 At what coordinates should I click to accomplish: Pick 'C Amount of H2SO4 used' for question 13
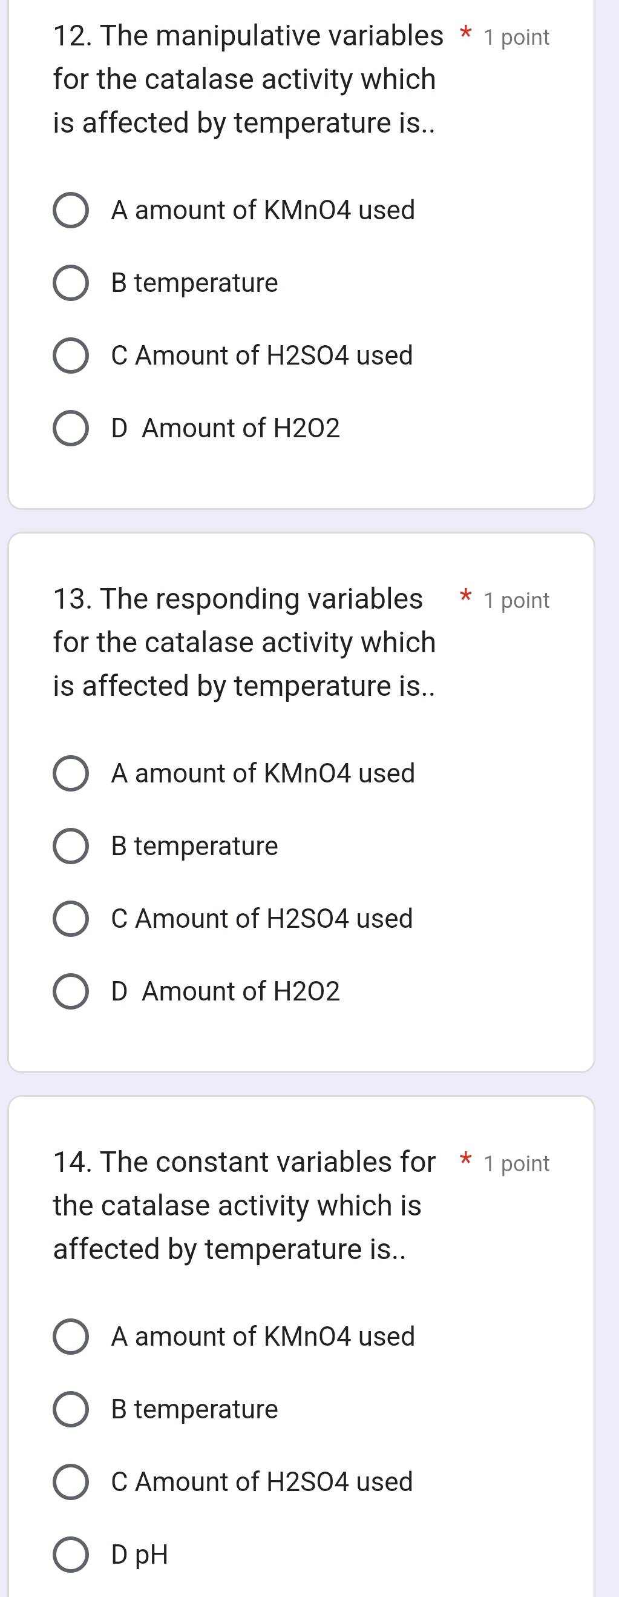tap(70, 919)
